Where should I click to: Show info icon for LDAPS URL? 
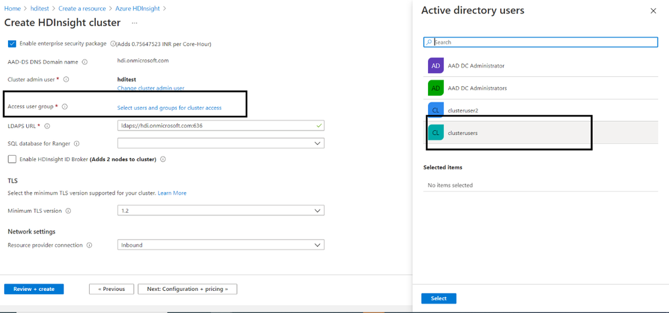48,126
